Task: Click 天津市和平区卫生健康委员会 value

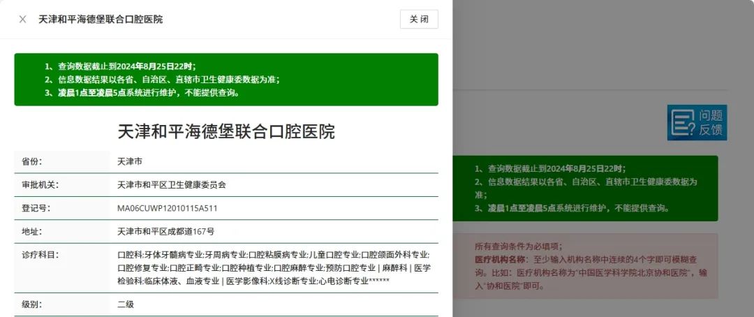Action: [x=172, y=185]
